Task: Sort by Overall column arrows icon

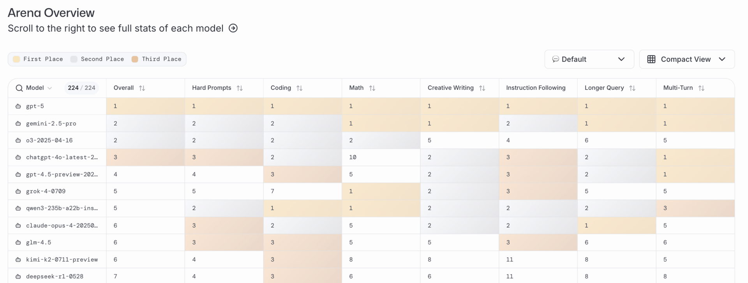Action: click(x=142, y=88)
